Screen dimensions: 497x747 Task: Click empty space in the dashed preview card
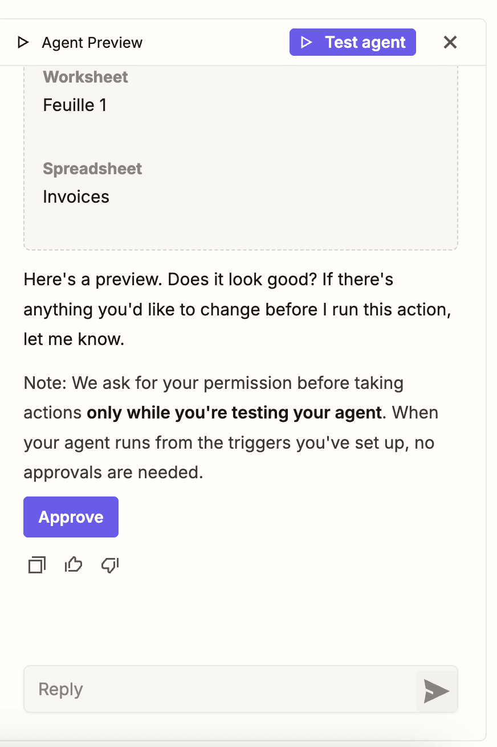[285, 222]
